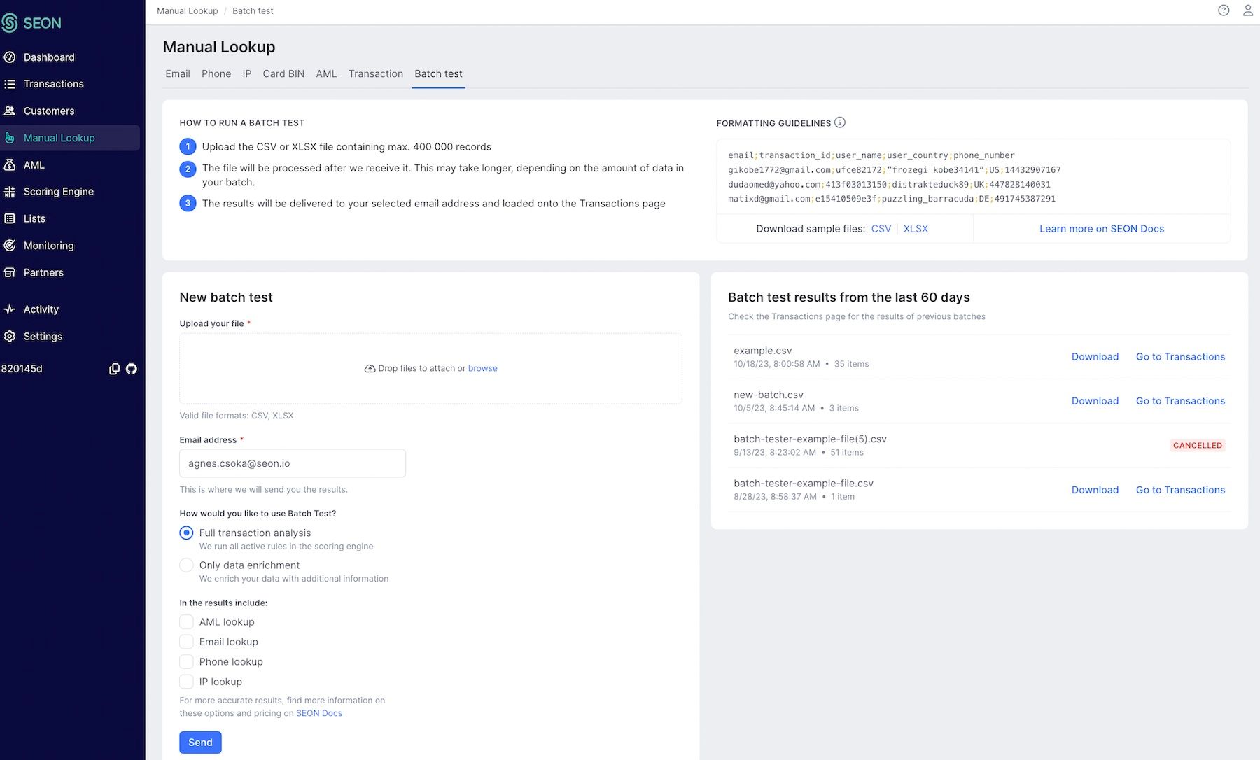Download example.csv results
Screen dimensions: 1260x760
[x=1095, y=357]
